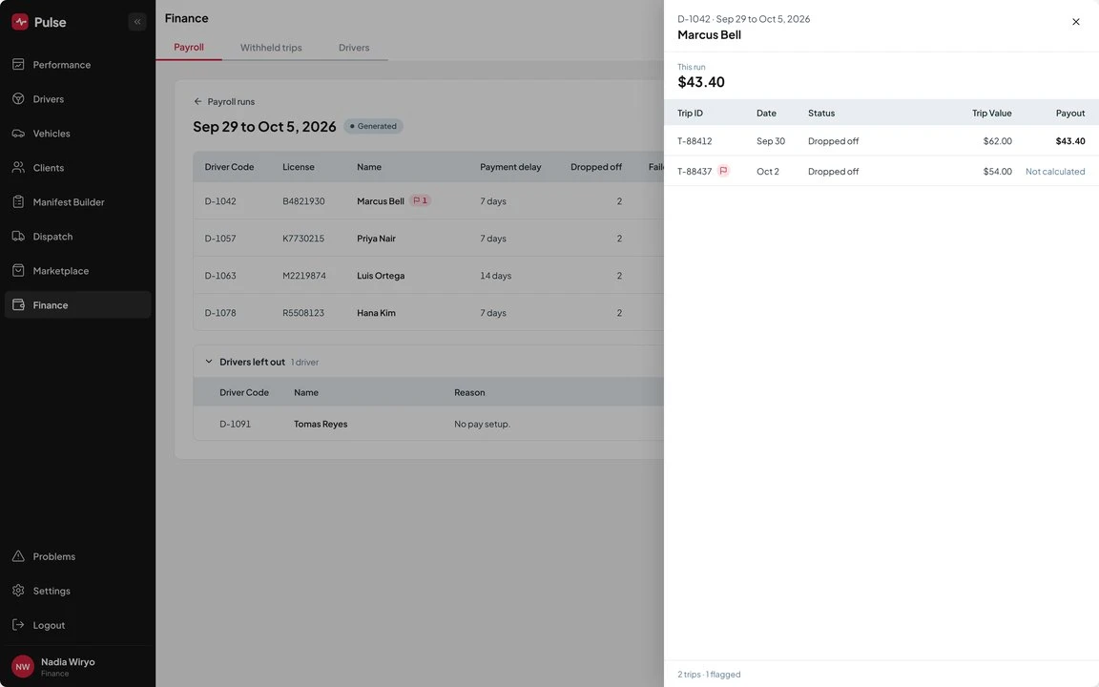Click the Pulse logo icon
This screenshot has height=687, width=1099.
[x=20, y=22]
